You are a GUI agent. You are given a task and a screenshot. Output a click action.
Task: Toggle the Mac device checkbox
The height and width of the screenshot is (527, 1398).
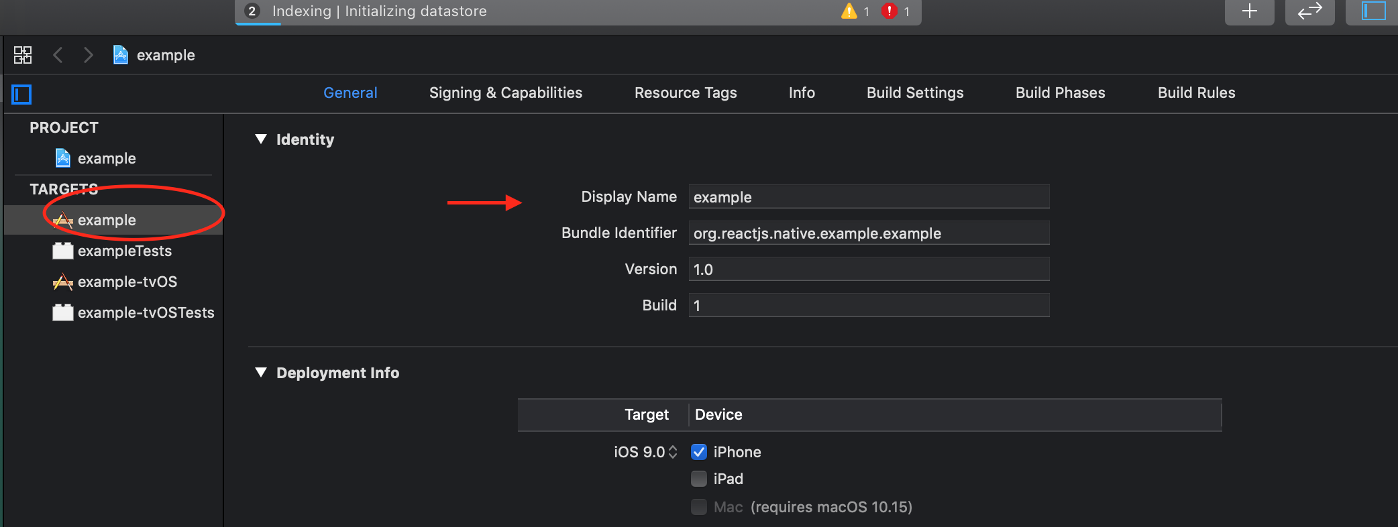tap(699, 507)
